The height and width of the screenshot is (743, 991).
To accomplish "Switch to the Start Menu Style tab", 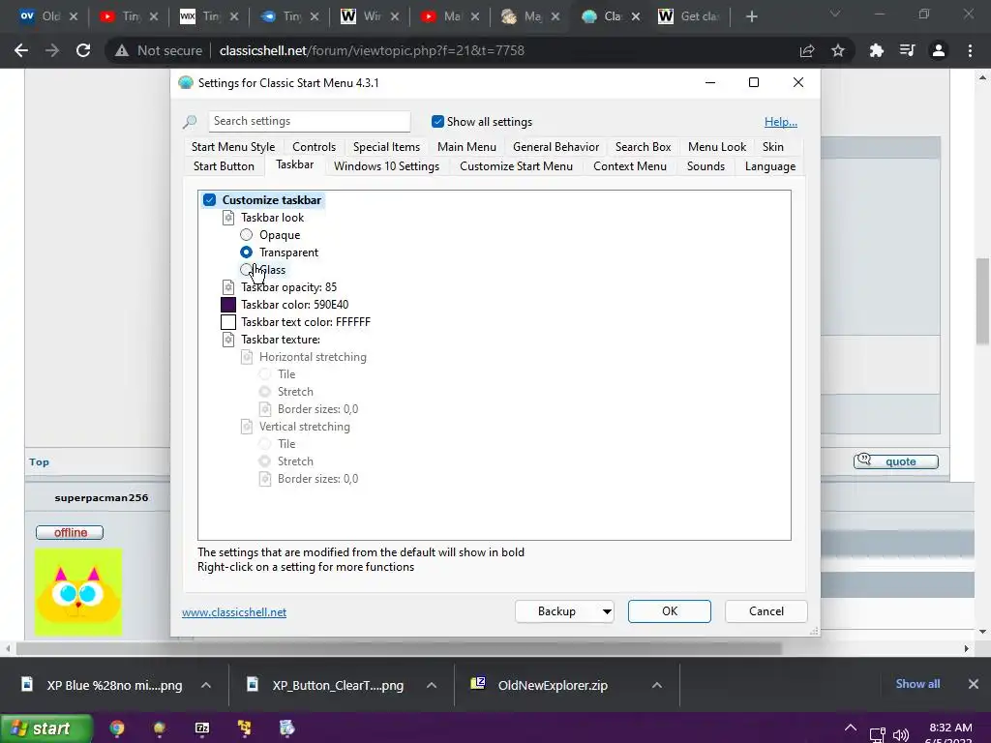I will coord(233,147).
